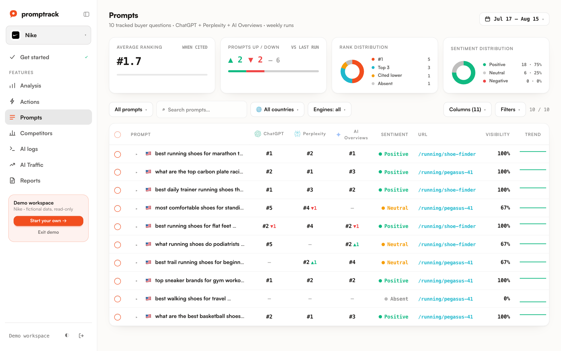Viewport: 561px width, 351px height.
Task: Click the trend sparkline for walking shoes row
Action: tap(533, 301)
